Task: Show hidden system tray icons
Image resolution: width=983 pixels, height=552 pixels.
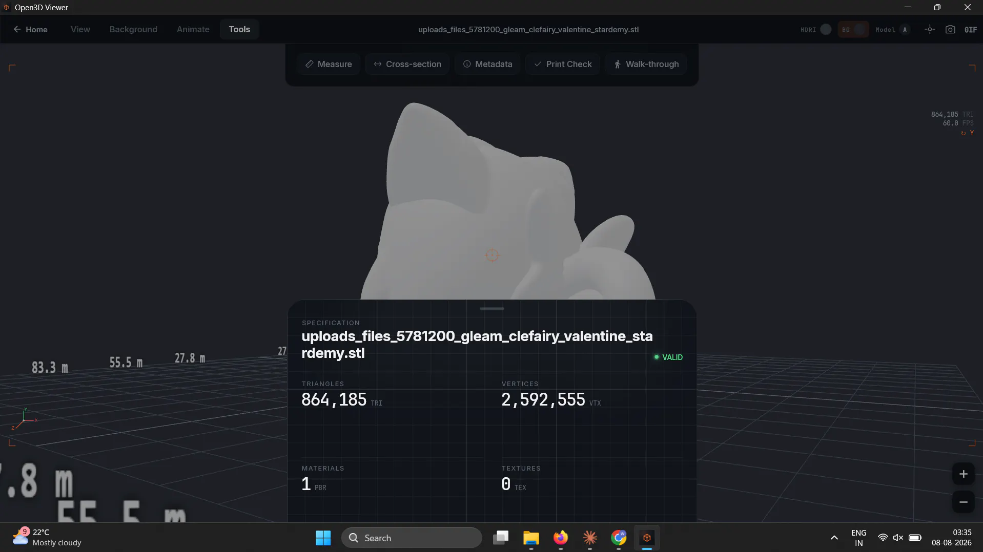Action: coord(834,538)
